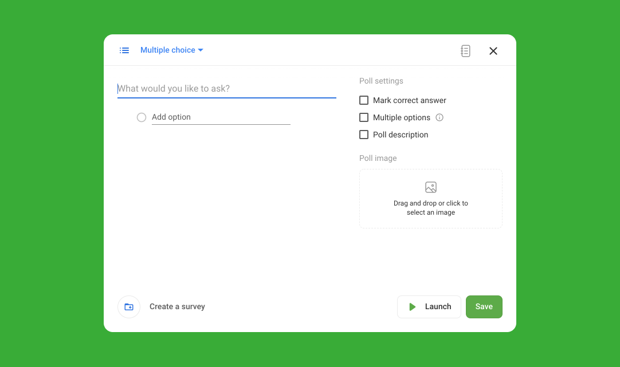Click the info icon next to Multiple options

440,117
